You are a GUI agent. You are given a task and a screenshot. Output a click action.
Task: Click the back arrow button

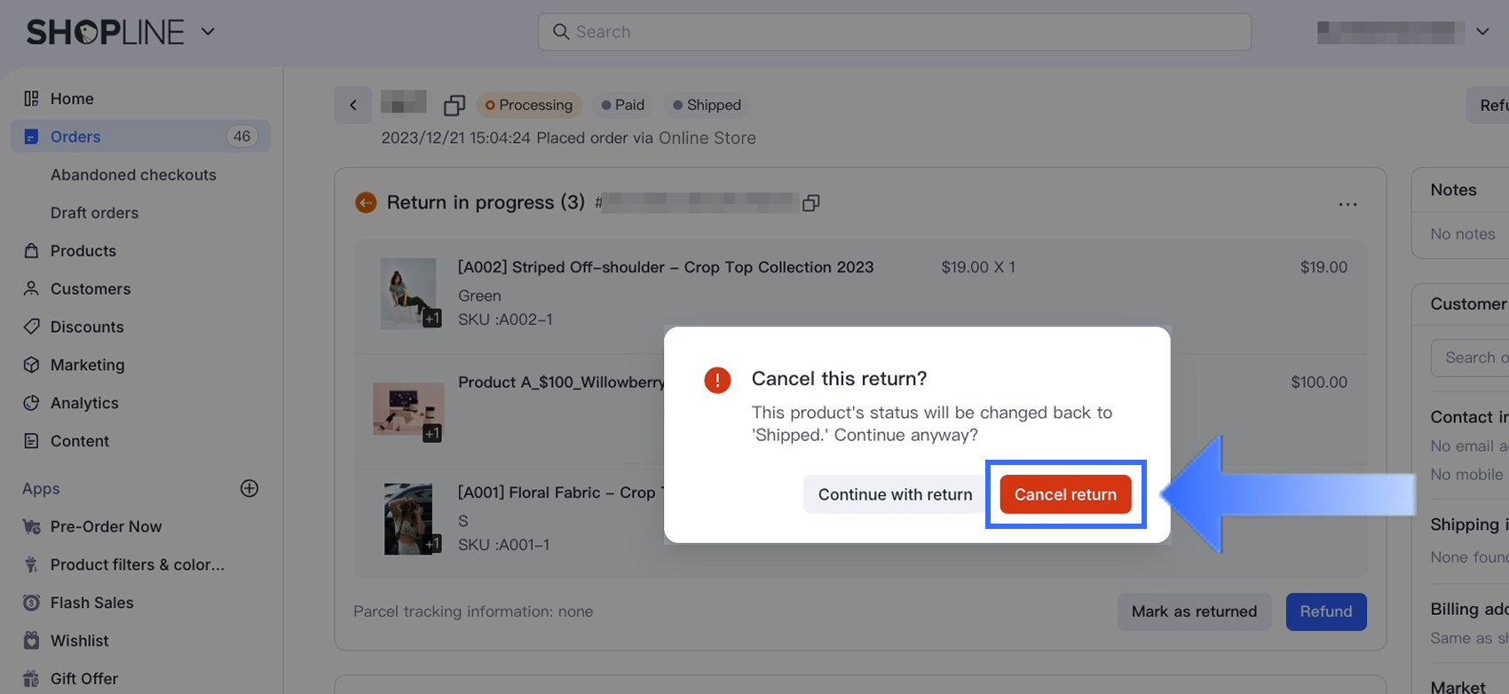[353, 106]
